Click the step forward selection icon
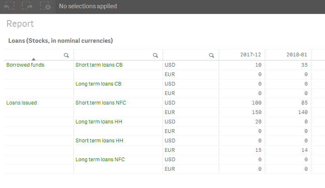The height and width of the screenshot is (188, 325). pos(28,6)
